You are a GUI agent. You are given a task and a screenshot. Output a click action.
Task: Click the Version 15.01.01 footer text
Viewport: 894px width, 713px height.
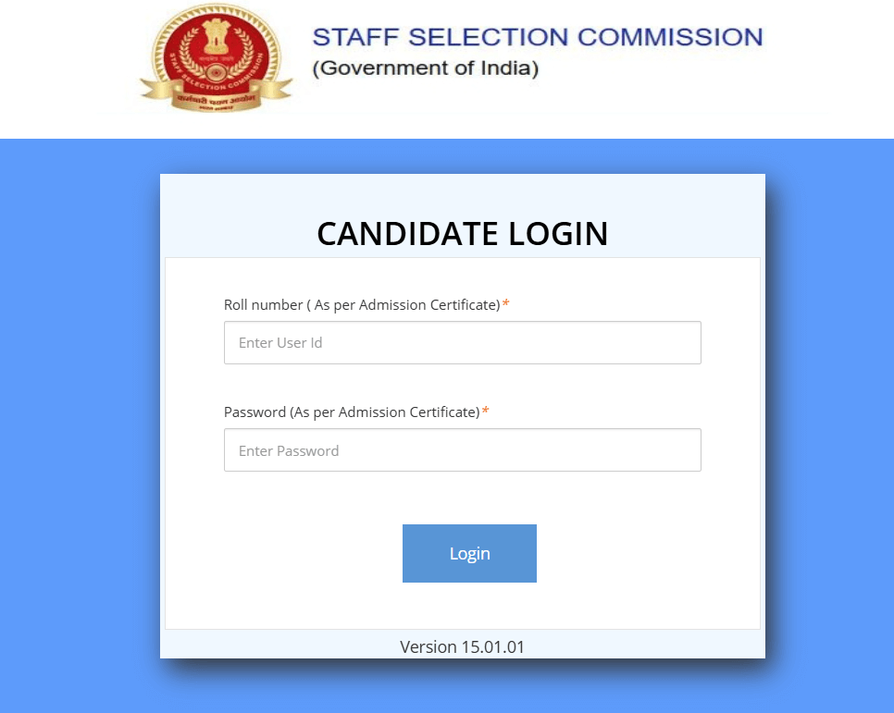click(462, 646)
